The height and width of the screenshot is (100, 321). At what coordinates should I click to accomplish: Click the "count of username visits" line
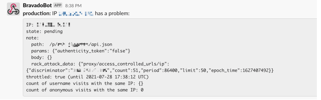point(81,84)
